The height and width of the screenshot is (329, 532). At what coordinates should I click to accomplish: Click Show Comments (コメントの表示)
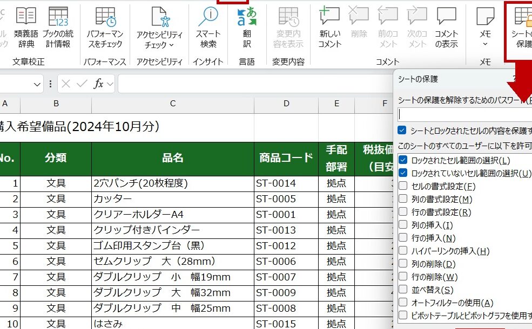pos(446,28)
